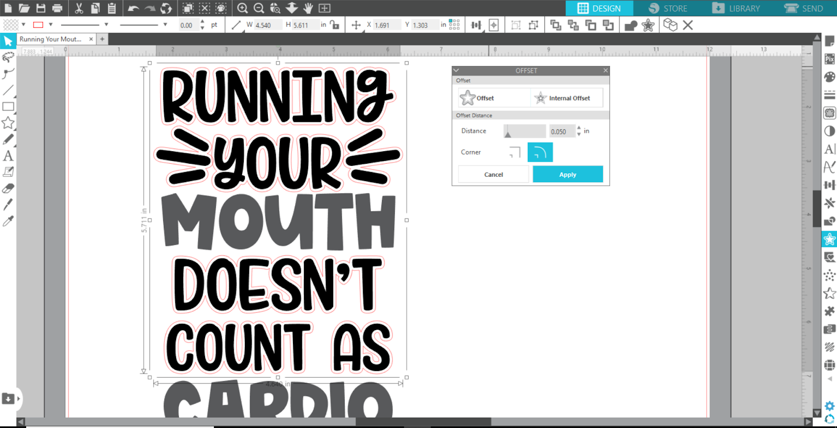This screenshot has height=428, width=837.
Task: Pick the Freehand pencil tool
Action: click(x=8, y=139)
